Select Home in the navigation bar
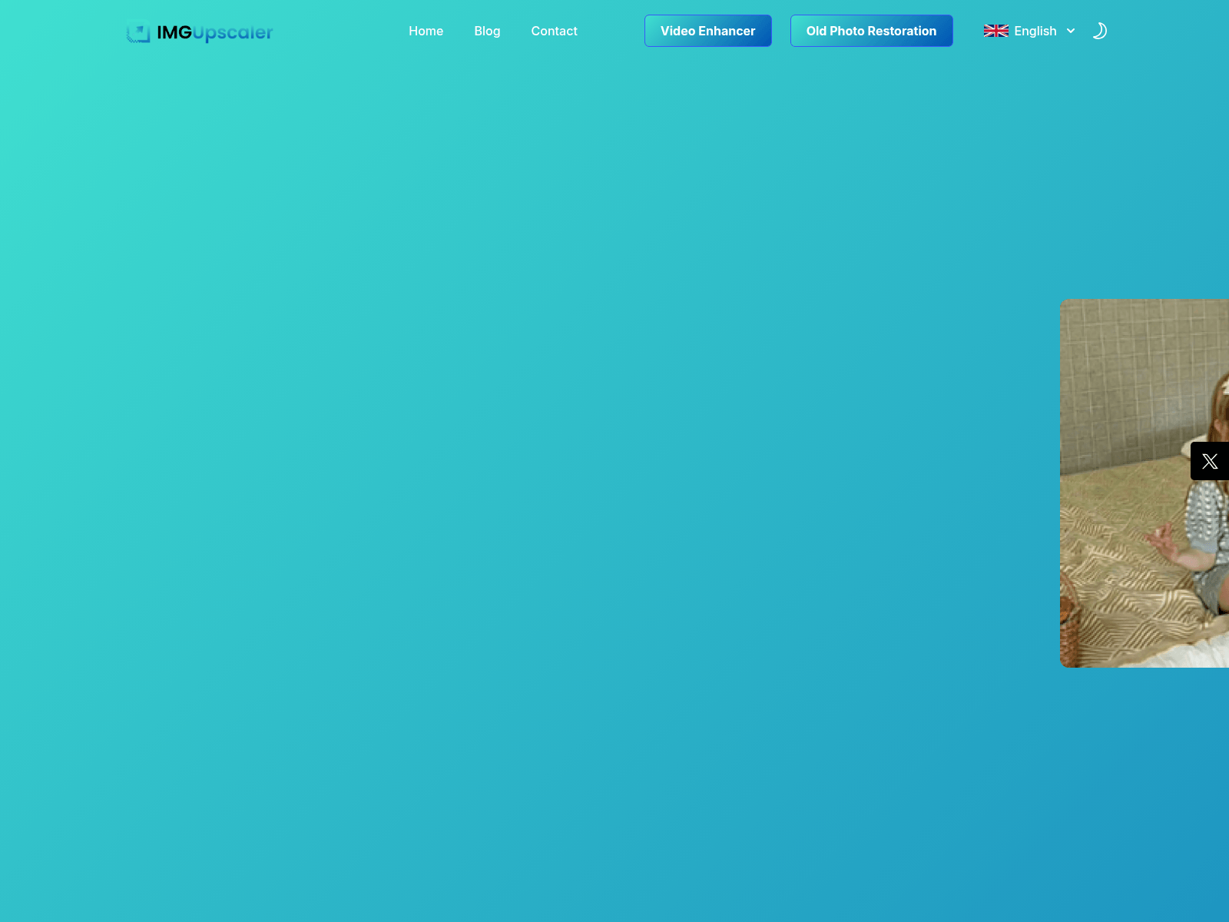The image size is (1229, 922). pos(426,31)
